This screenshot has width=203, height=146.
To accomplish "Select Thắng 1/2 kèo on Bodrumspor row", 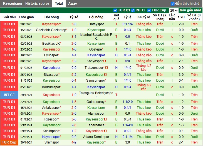I will [144, 87].
